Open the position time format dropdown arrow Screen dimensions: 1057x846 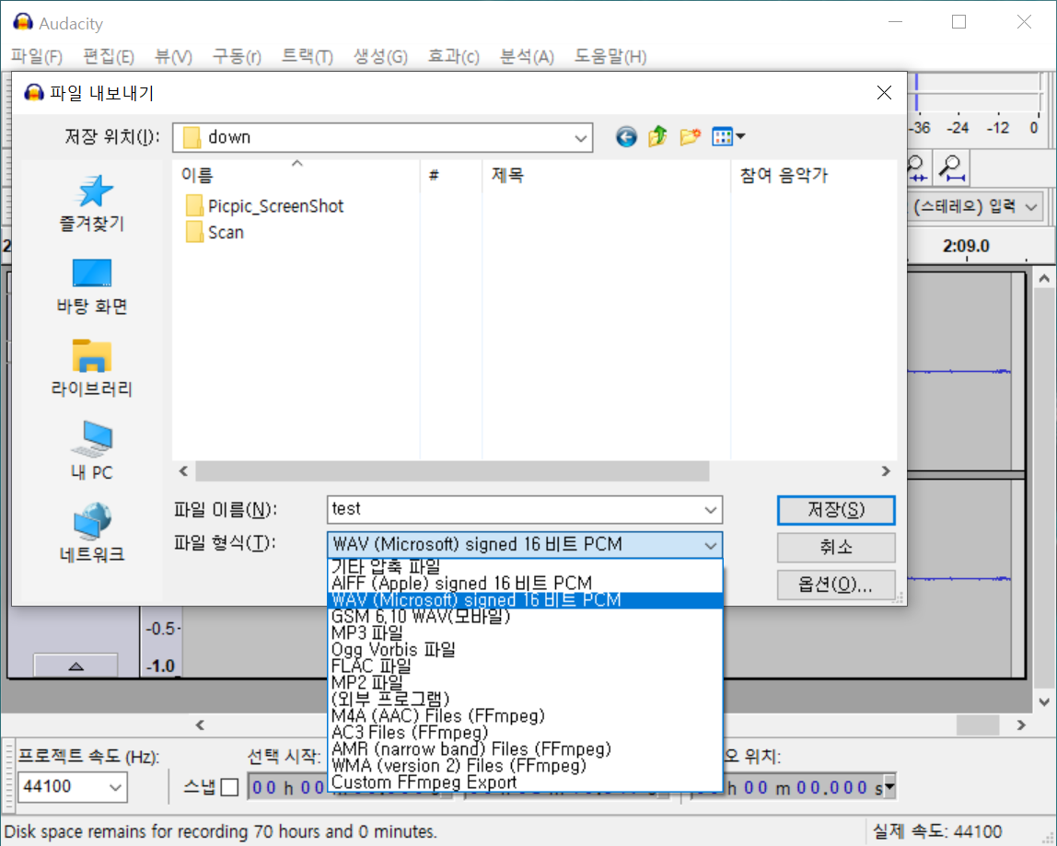889,787
